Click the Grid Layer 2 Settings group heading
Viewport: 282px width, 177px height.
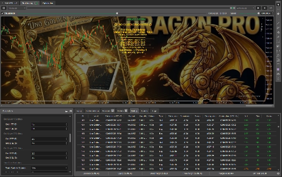[13, 134]
